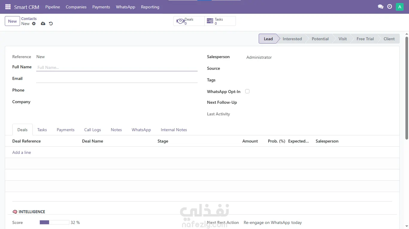The width and height of the screenshot is (409, 229).
Task: Sort by Prob. (%) column
Action: point(276,141)
